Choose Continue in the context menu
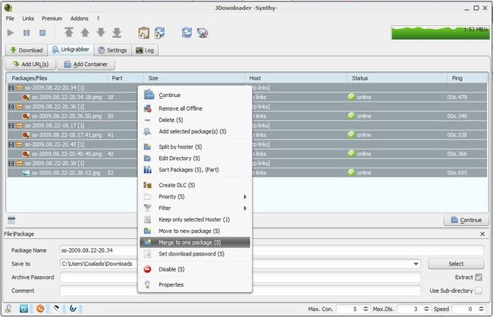Viewport: 493px width, 317px height. (x=195, y=95)
